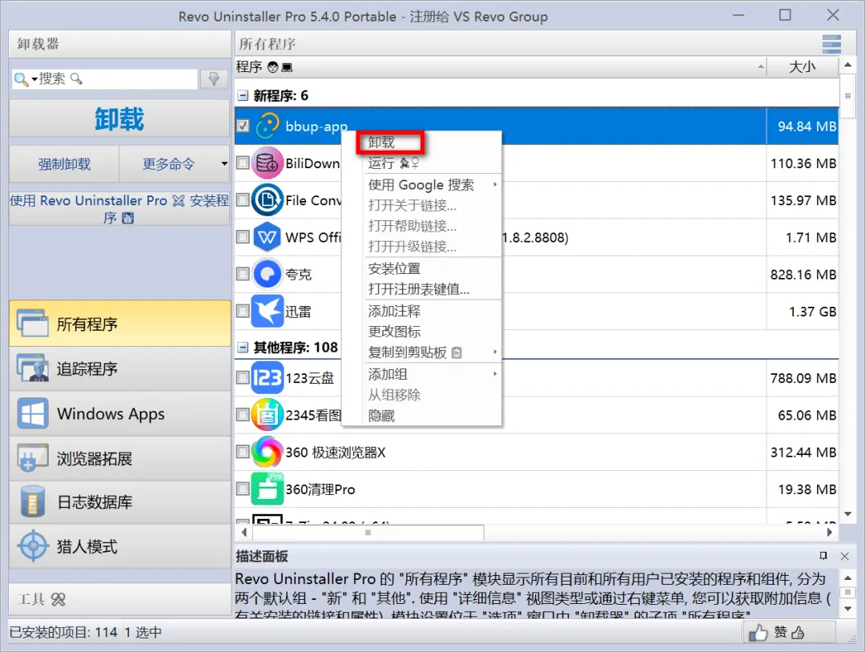Check the 123云盘 checkbox
This screenshot has width=865, height=652.
coord(243,377)
